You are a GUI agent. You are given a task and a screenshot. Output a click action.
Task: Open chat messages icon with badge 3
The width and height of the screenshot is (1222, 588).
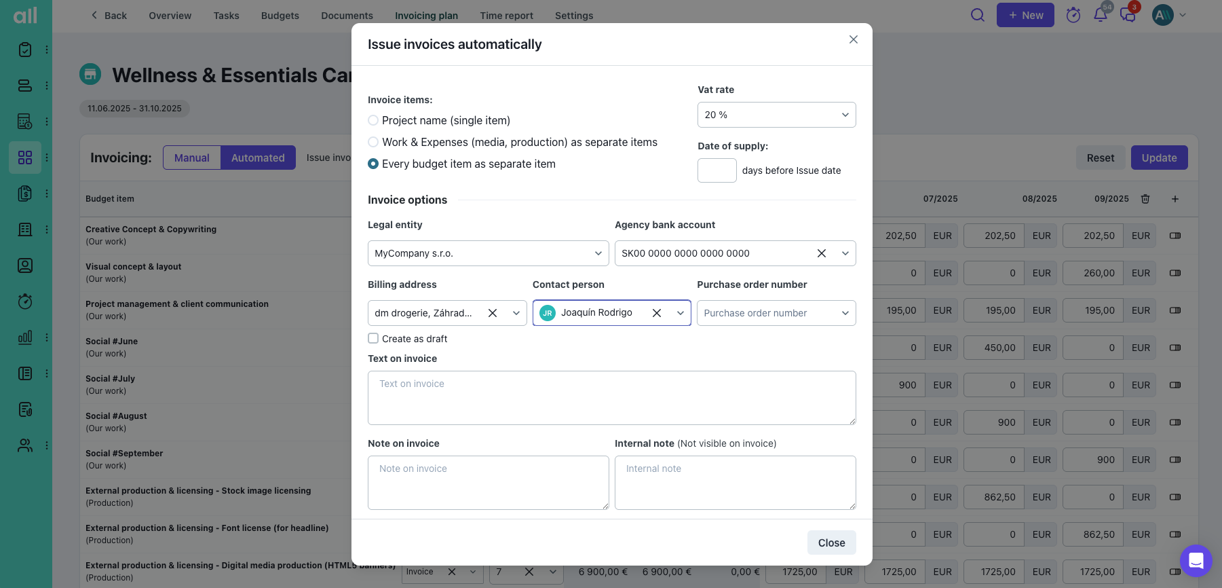tap(1128, 15)
